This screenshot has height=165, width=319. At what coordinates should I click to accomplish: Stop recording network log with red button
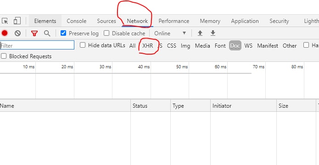click(x=5, y=33)
